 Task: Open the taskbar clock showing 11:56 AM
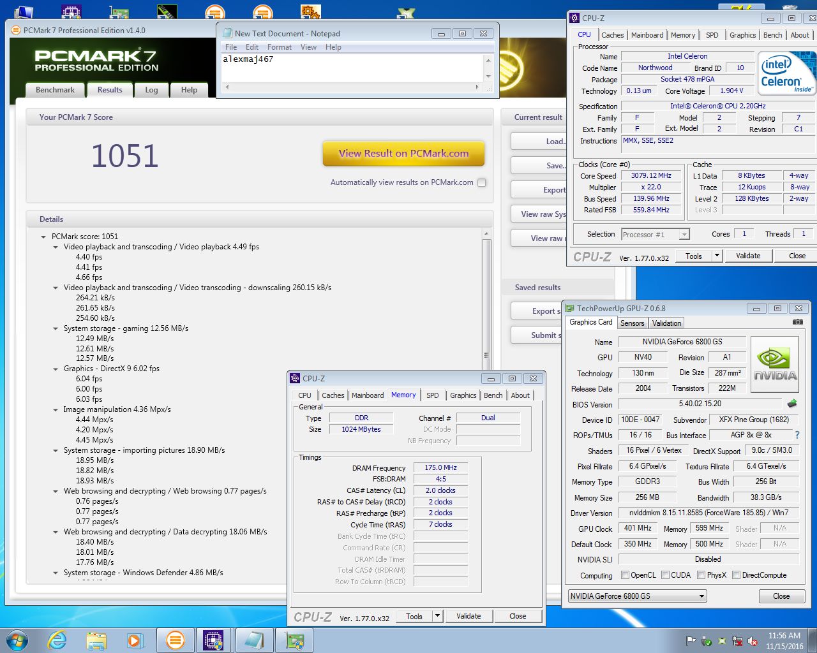(784, 640)
